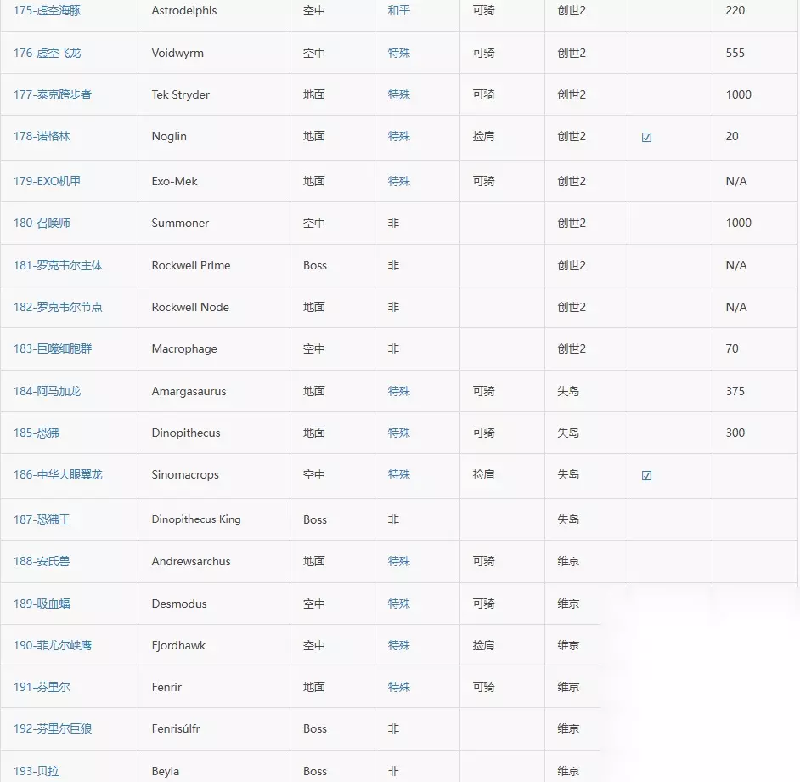The image size is (800, 782).
Task: Open the 190-菲尤尔峡鹰 link
Action: (53, 646)
